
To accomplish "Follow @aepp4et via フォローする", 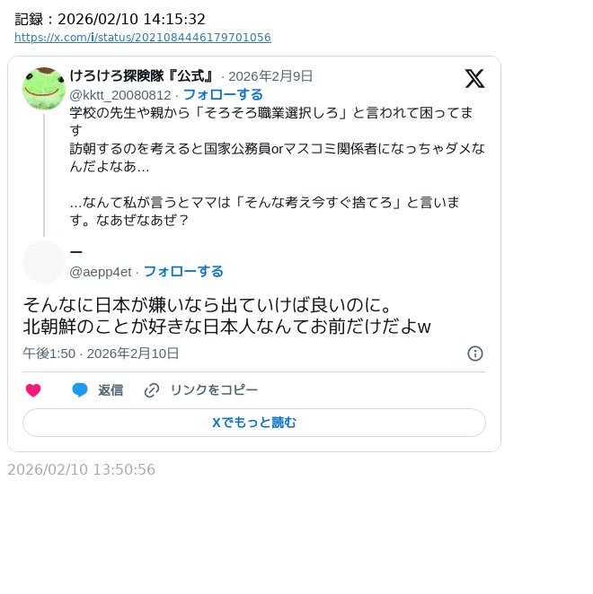I will 183,272.
